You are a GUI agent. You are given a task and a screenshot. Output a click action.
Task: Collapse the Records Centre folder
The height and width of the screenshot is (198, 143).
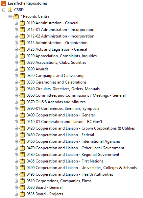tap(10, 16)
